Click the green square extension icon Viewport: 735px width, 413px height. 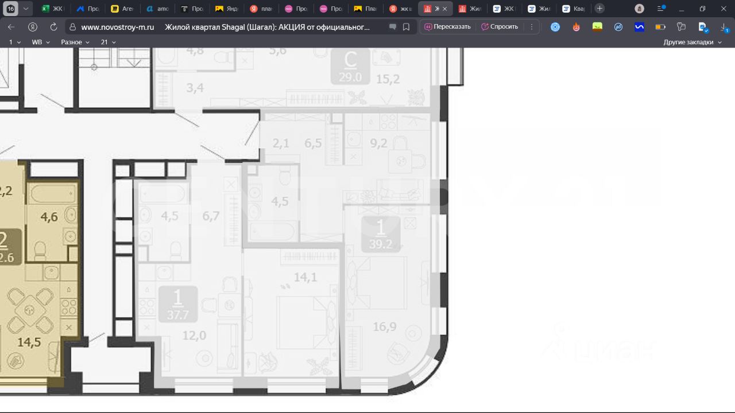click(x=598, y=27)
